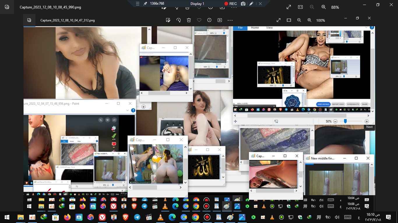Click the Next button below the Paint window
This screenshot has width=398, height=223.
369,127
